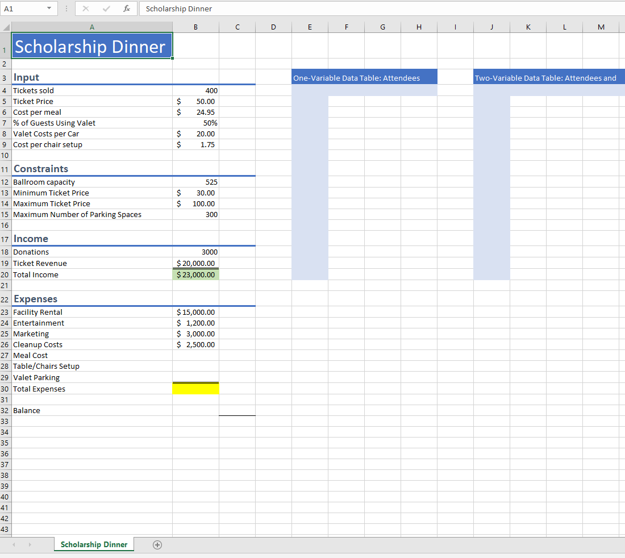Click the formula bar options dots handle
The height and width of the screenshot is (558, 625).
pos(66,9)
